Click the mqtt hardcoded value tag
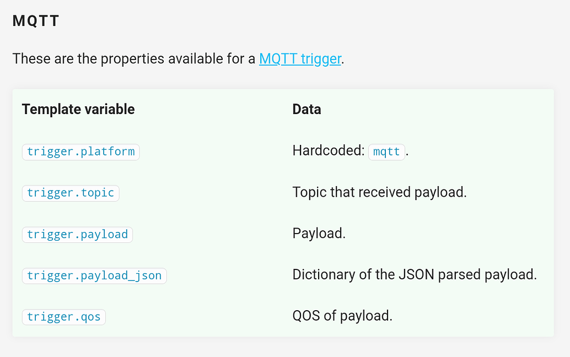Image resolution: width=570 pixels, height=357 pixels. (x=386, y=152)
